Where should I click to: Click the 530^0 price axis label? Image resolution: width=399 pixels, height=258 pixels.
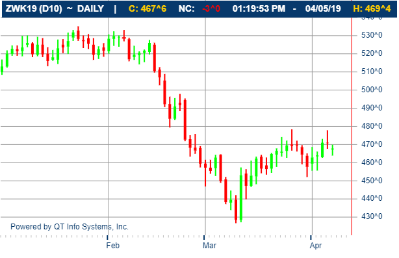372,35
